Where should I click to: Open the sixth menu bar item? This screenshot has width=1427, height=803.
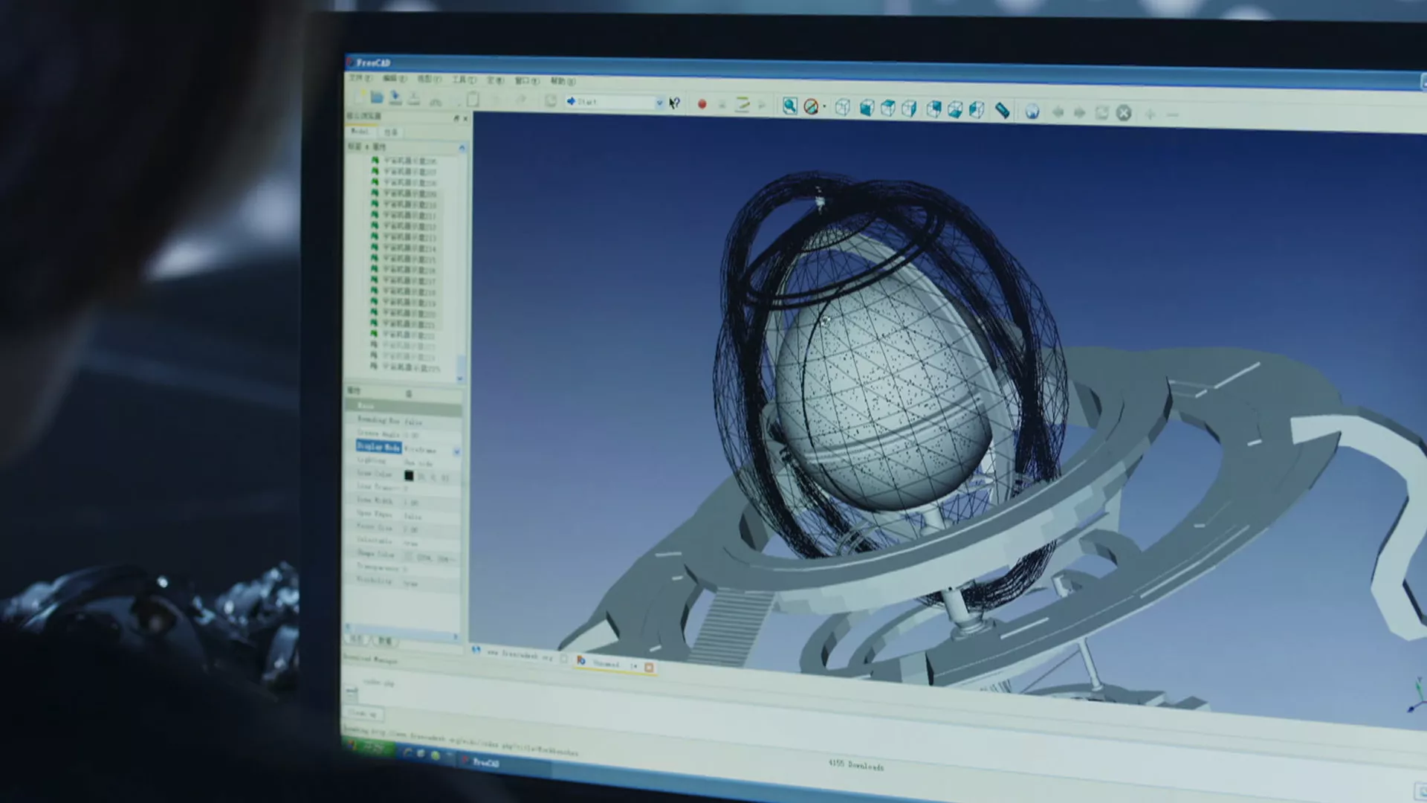pos(527,80)
